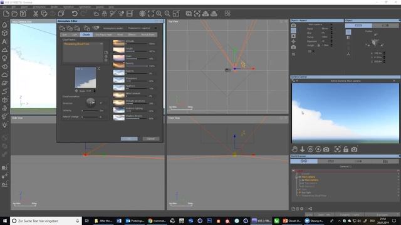The width and height of the screenshot is (401, 225).
Task: Adjust the Velocity slider in Cloud animation
Action: click(x=90, y=111)
